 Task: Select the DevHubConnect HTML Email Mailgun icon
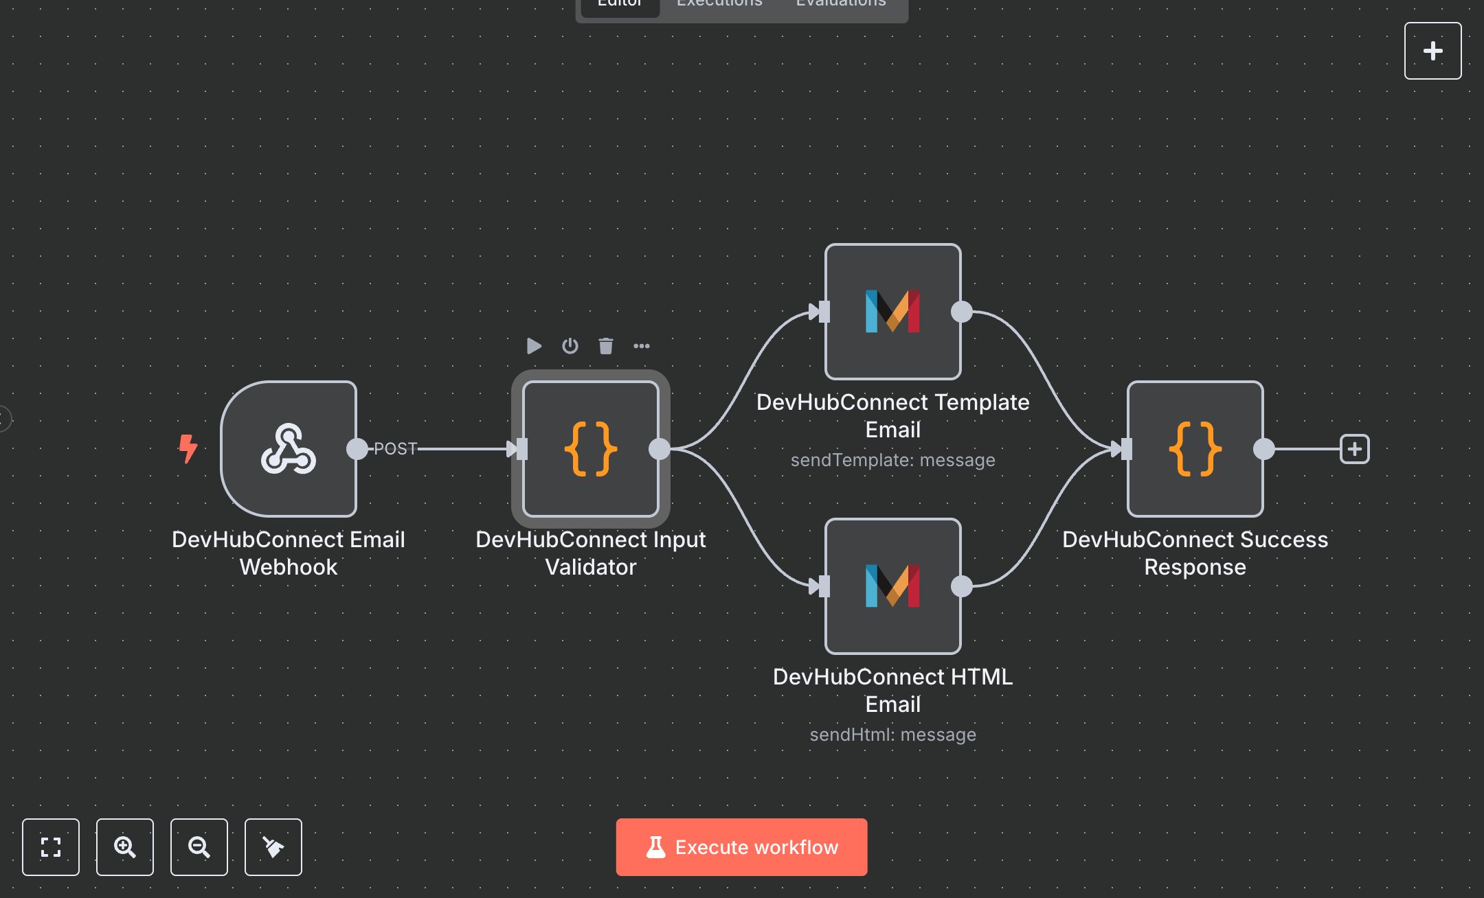point(892,587)
